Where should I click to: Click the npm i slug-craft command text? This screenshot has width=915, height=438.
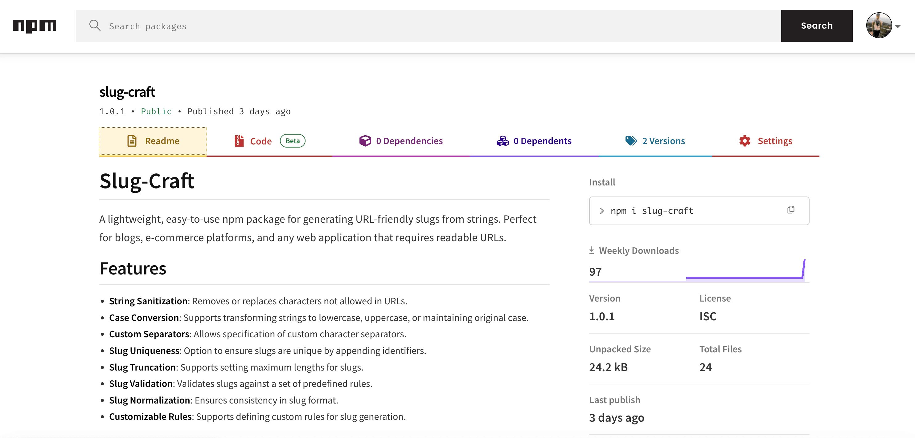pyautogui.click(x=652, y=211)
